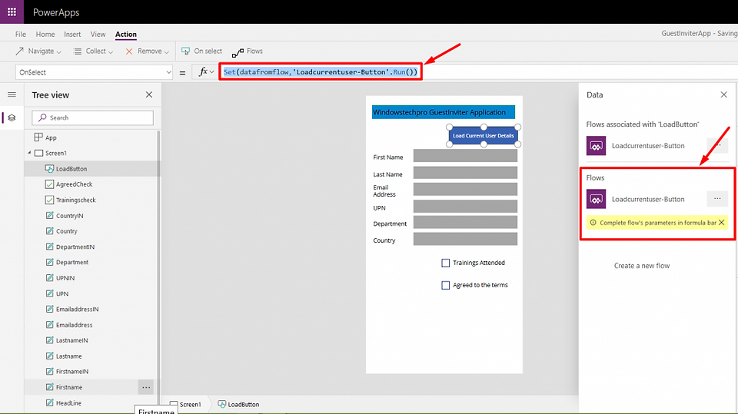
Task: Open the Home tab
Action: [x=45, y=35]
